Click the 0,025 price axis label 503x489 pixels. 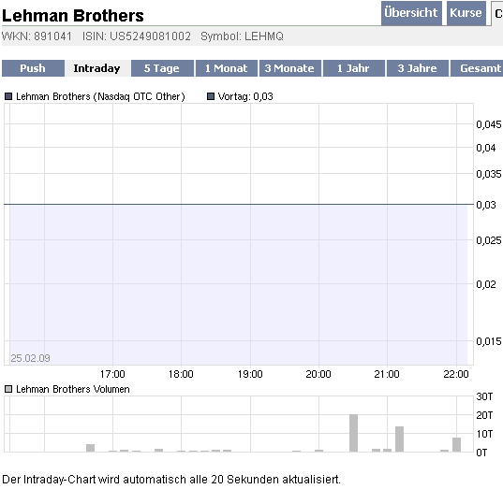(489, 240)
